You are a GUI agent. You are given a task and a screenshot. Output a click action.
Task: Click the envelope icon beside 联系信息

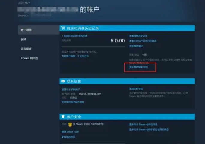pyautogui.click(x=63, y=81)
